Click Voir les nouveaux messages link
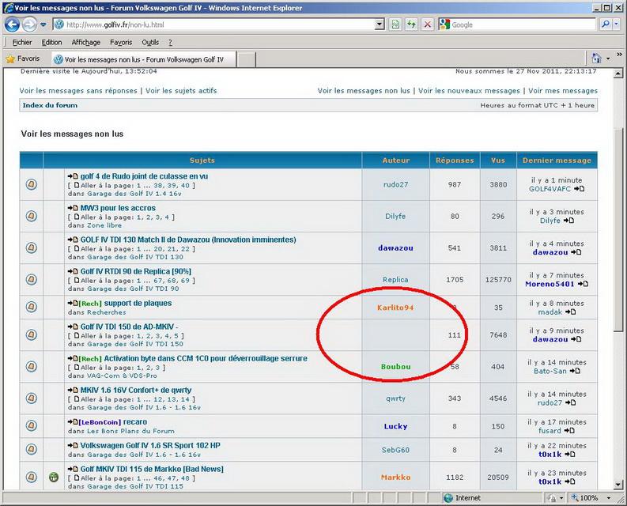Screen dimensions: 627x506 [469, 91]
